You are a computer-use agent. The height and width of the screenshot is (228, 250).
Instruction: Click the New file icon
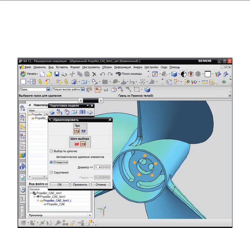point(42,74)
